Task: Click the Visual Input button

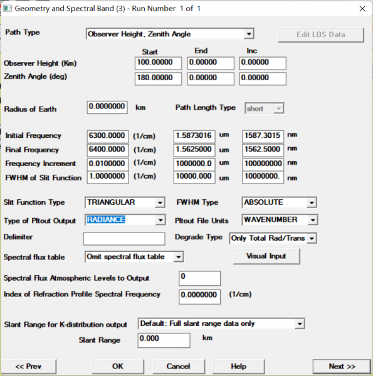Action: point(266,256)
